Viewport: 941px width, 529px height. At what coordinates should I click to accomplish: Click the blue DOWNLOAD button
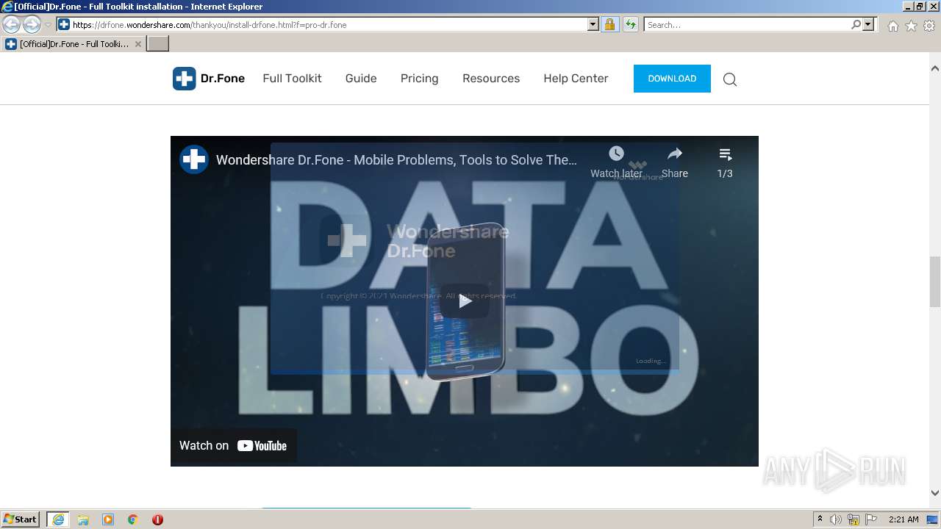click(x=672, y=79)
